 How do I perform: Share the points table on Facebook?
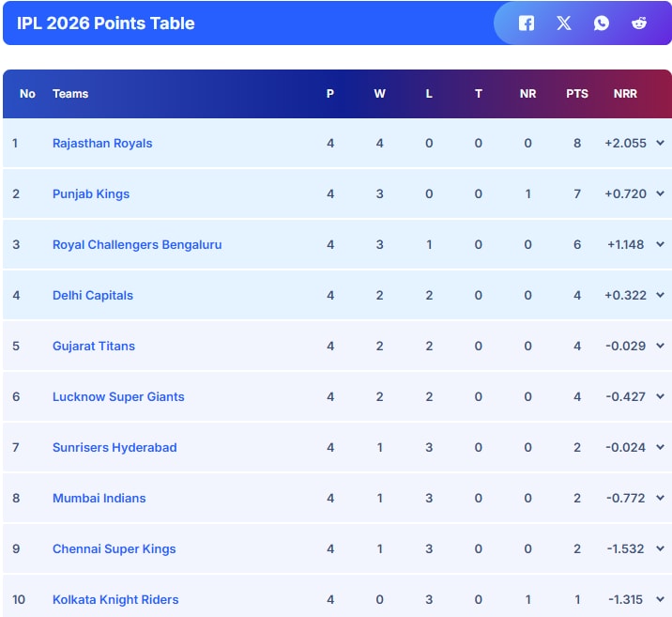tap(527, 23)
